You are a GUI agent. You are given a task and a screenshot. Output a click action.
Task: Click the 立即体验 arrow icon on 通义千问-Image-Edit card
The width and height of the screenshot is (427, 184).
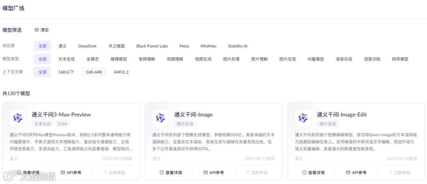click(x=390, y=173)
